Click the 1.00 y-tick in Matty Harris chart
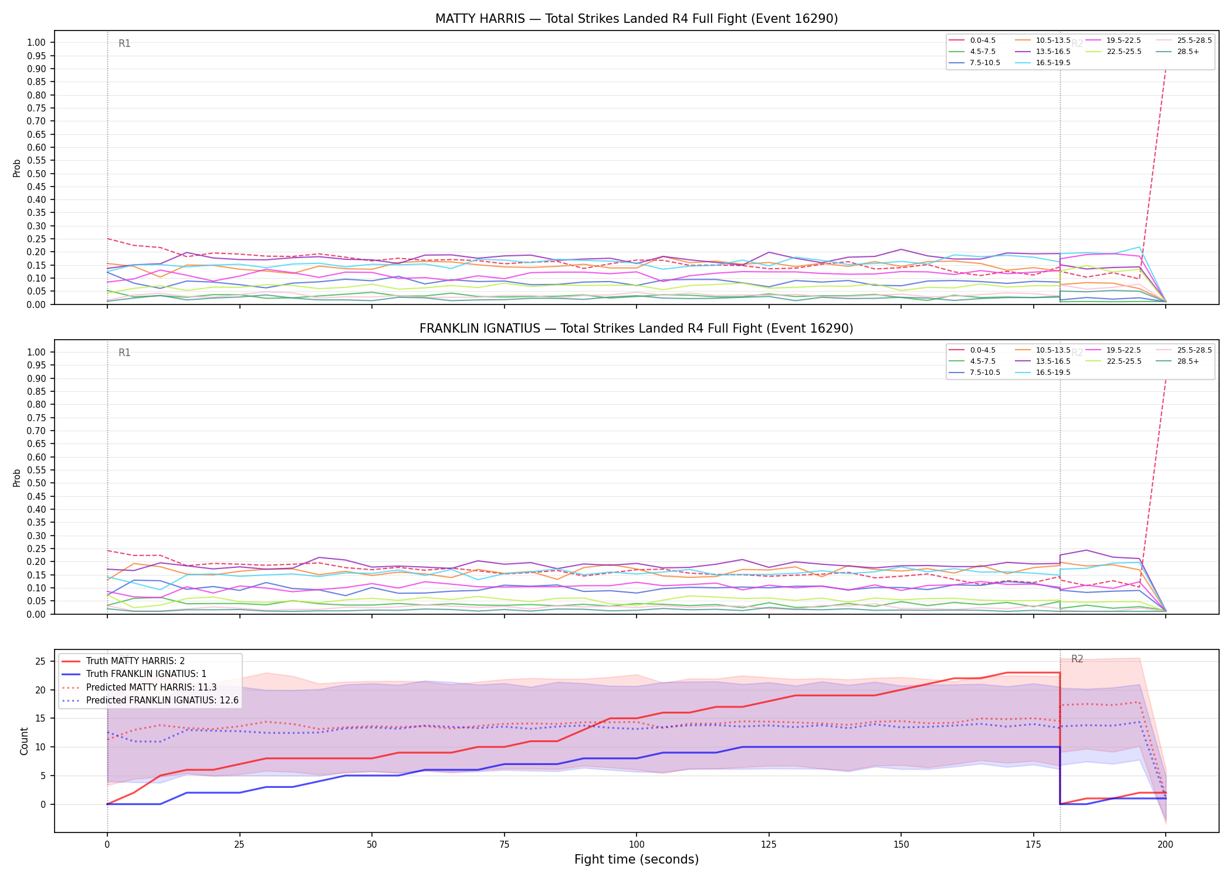1232x880 pixels. pyautogui.click(x=36, y=42)
